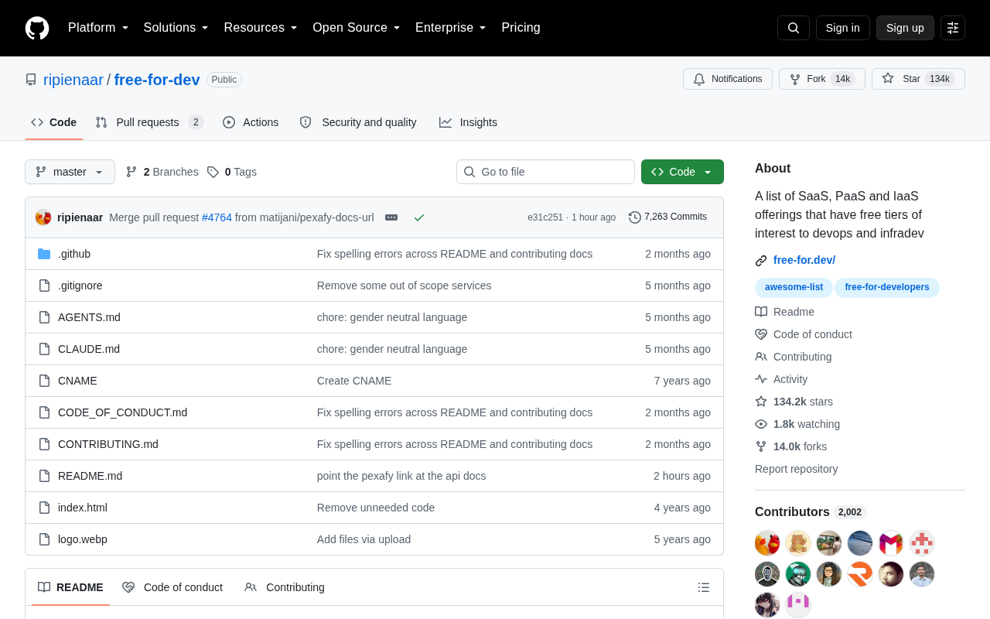990x619 pixels.
Task: View the 0 Tags link
Action: (x=232, y=172)
